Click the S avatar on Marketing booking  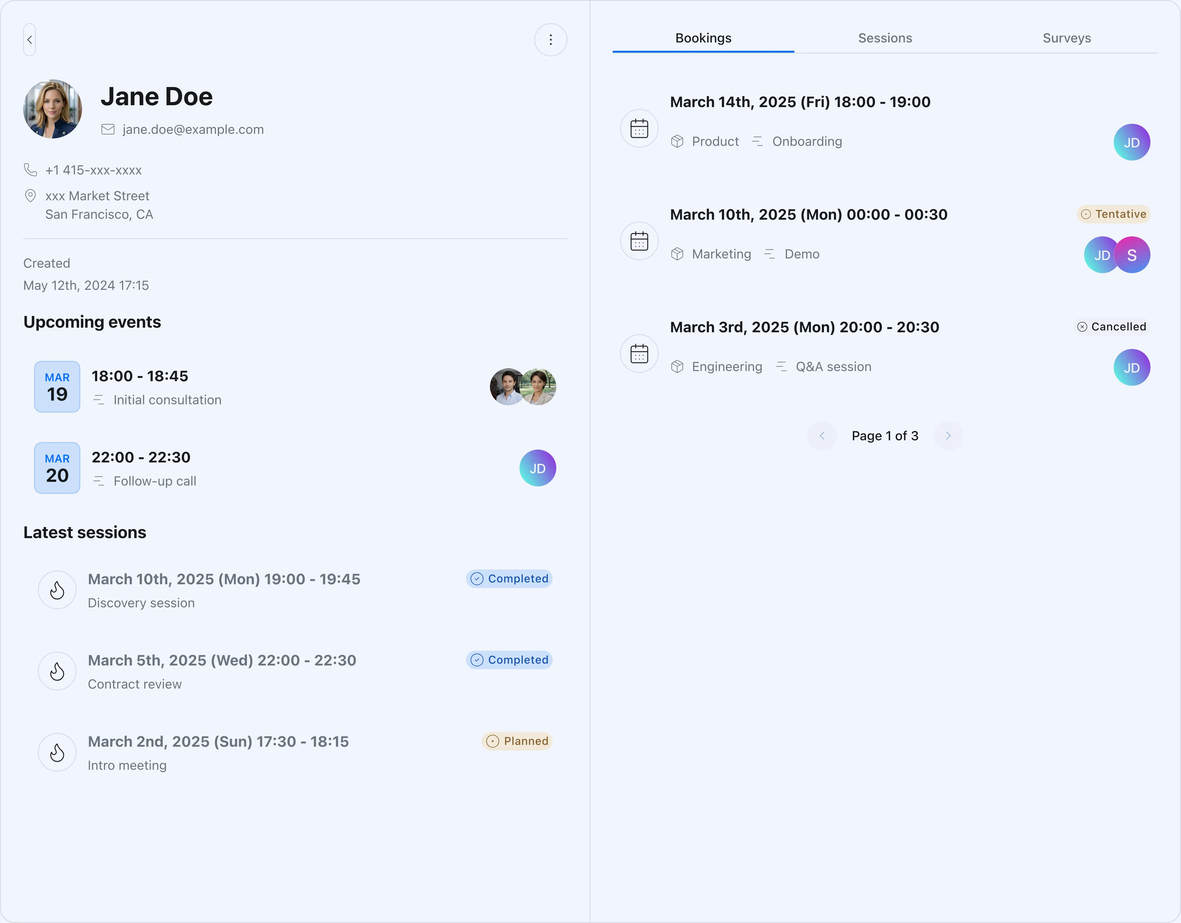coord(1132,255)
